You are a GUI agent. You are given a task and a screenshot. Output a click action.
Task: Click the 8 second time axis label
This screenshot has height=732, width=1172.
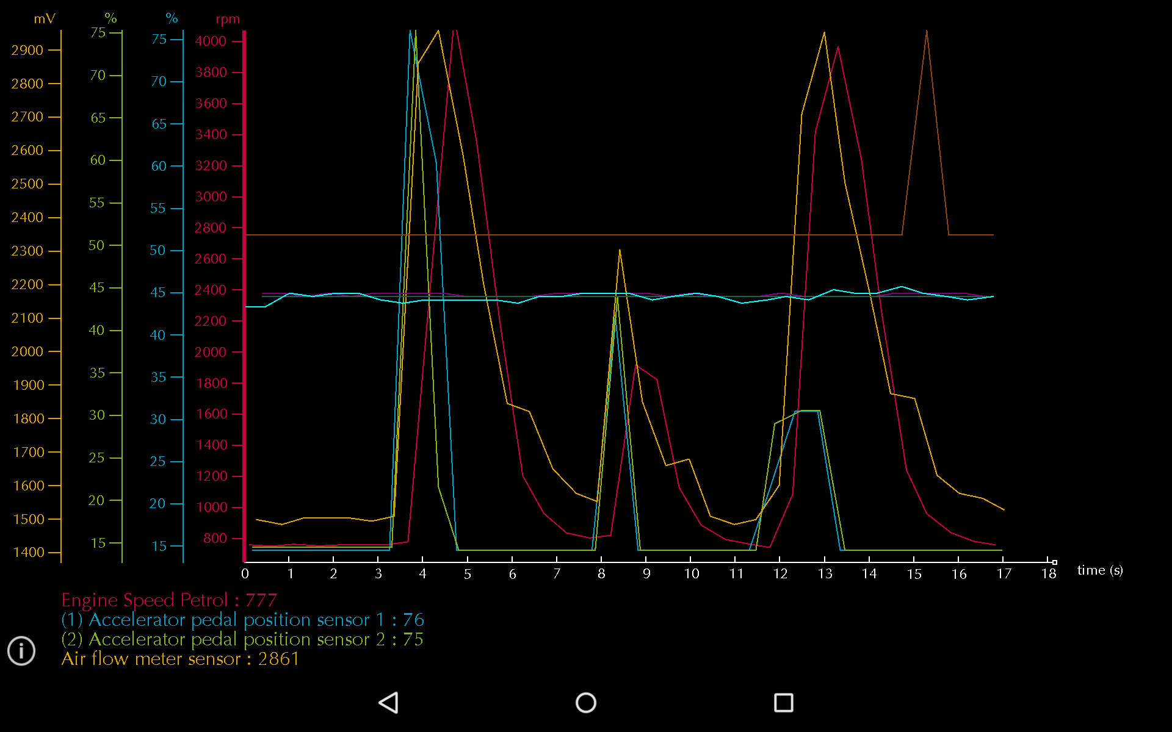tap(601, 574)
